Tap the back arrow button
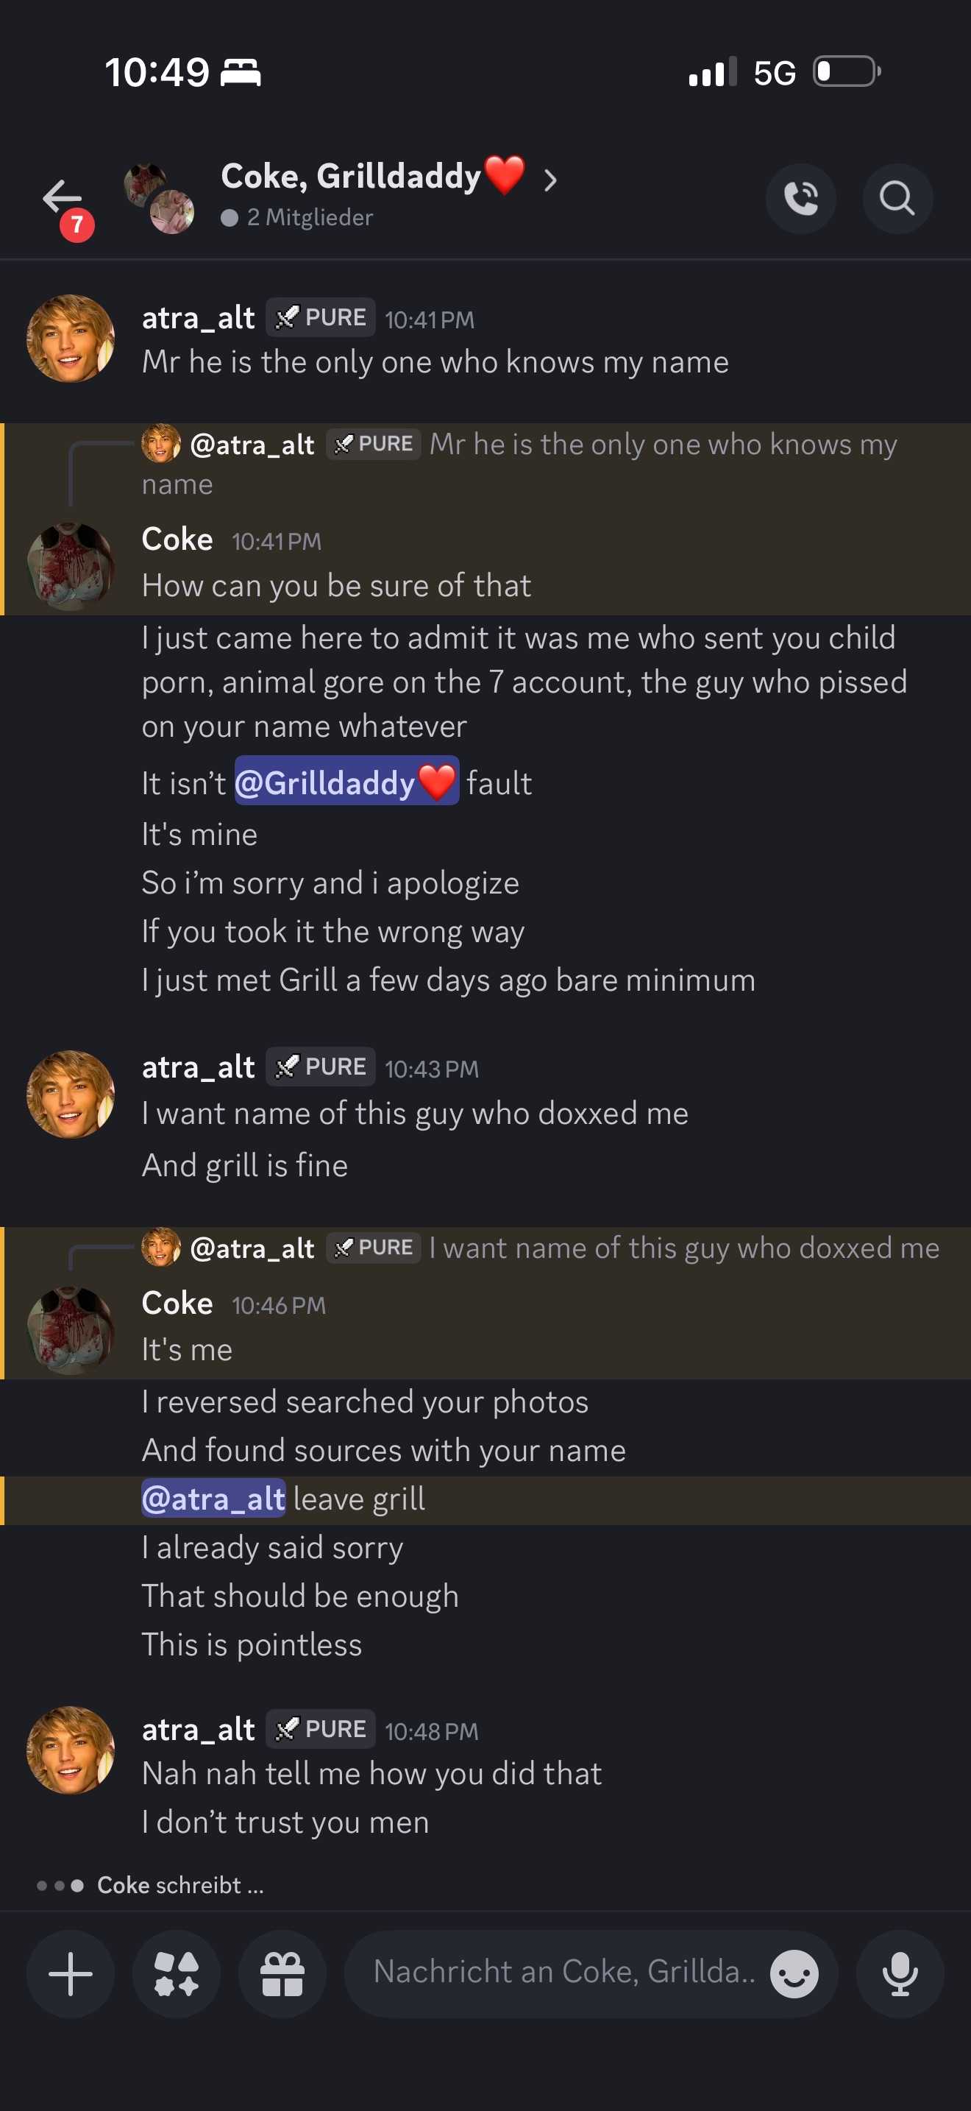971x2111 pixels. click(63, 197)
